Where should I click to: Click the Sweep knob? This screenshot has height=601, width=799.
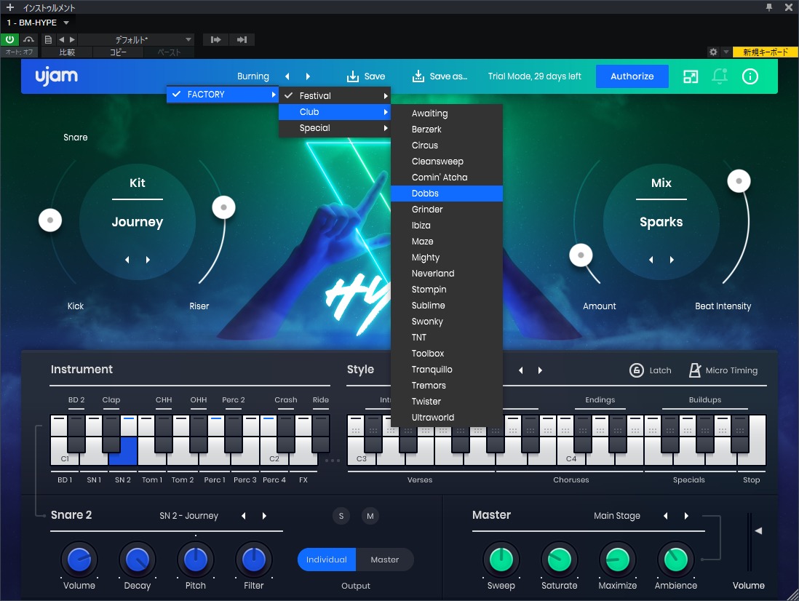pyautogui.click(x=501, y=560)
